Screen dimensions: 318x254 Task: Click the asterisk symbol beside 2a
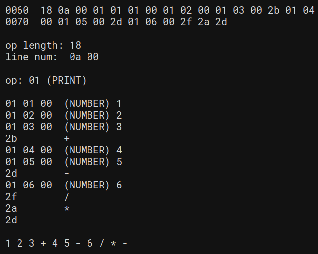(67, 208)
